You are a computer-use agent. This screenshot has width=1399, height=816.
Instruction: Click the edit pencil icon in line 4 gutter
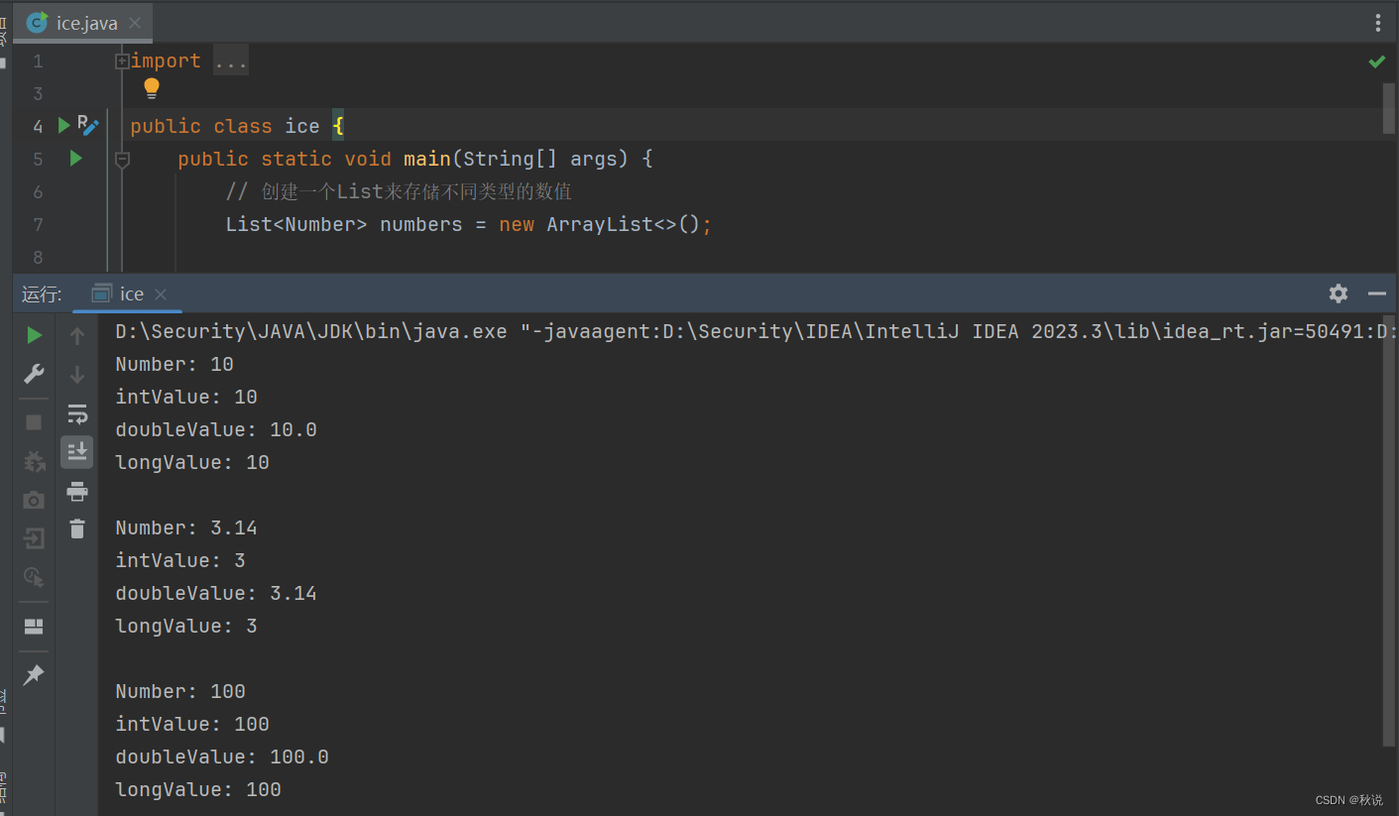[x=89, y=127]
